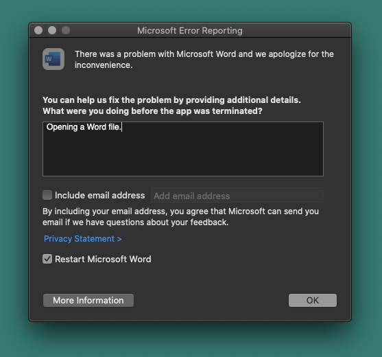Click the 'Restart Microsoft Word' label text
This screenshot has width=382, height=357.
pos(103,260)
